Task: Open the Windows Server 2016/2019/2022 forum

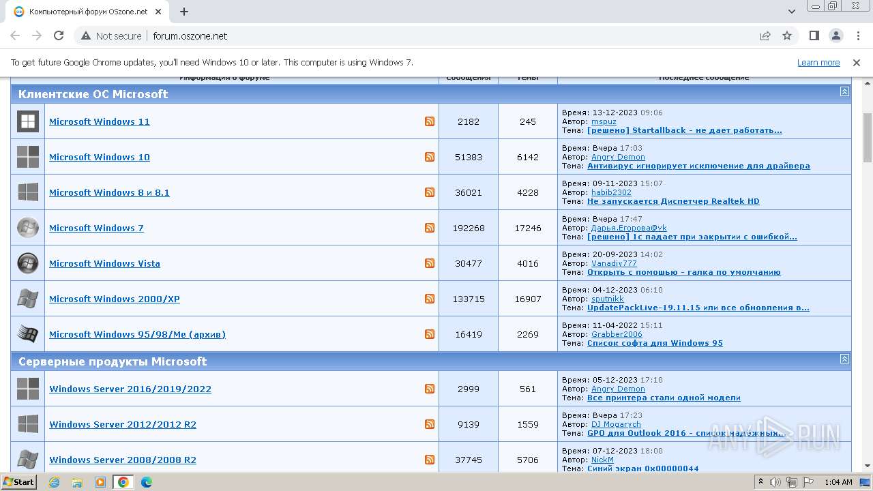Action: (x=130, y=389)
